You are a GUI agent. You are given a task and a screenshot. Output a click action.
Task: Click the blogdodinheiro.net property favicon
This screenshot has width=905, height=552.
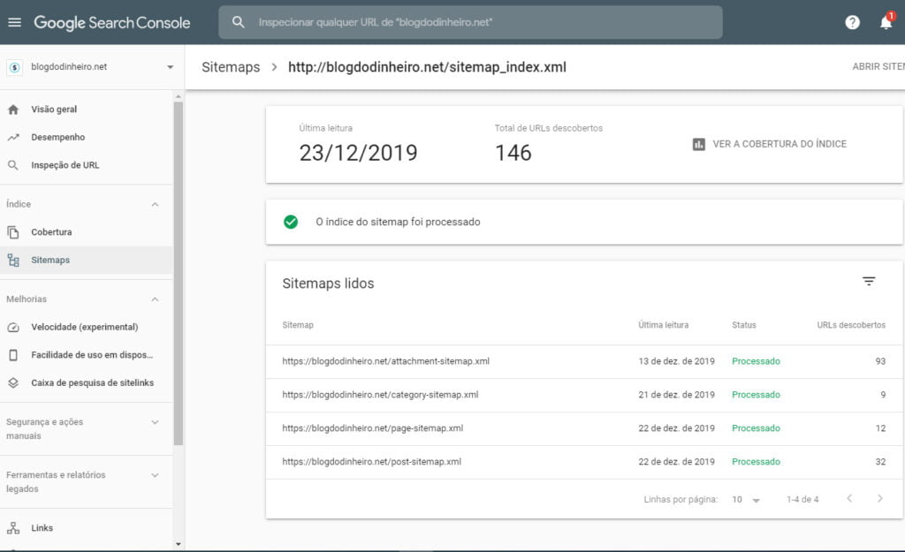coord(14,67)
